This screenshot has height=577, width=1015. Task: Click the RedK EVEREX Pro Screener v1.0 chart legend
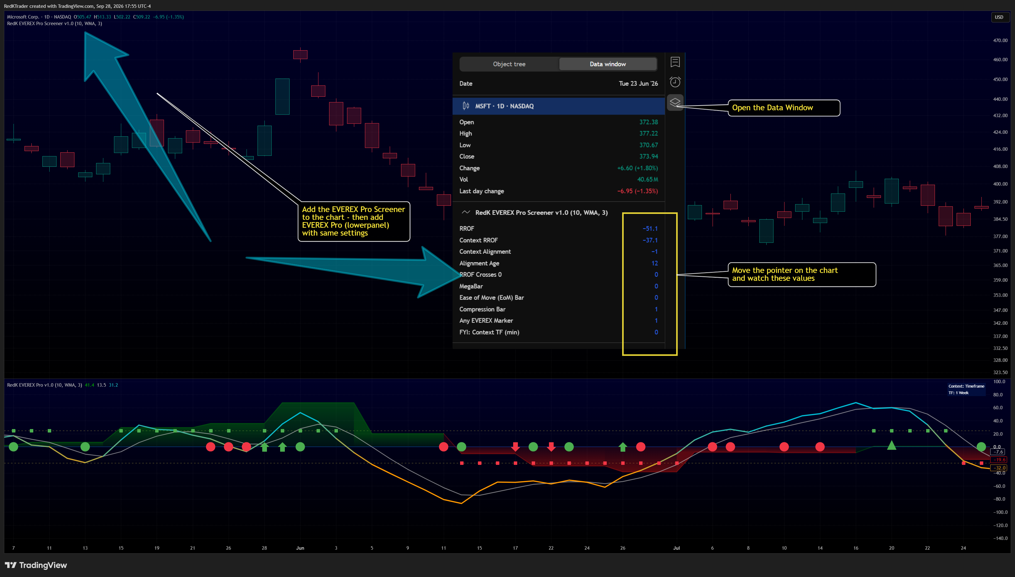click(x=54, y=23)
